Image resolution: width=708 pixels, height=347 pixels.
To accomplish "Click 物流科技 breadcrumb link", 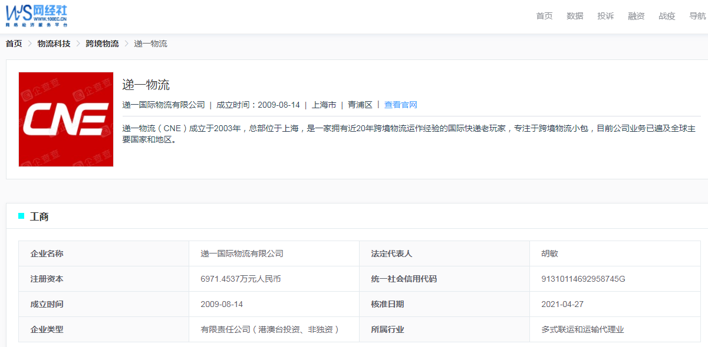I will 54,44.
